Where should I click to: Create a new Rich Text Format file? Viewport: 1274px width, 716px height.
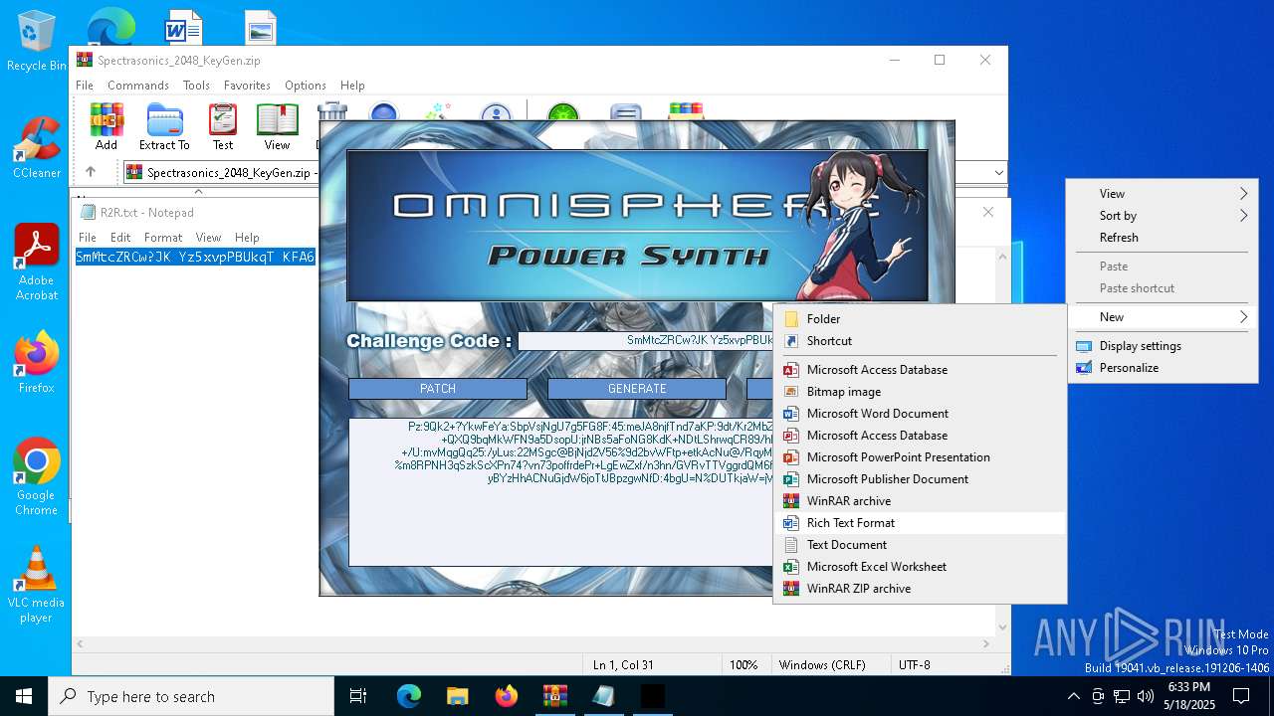(x=920, y=523)
